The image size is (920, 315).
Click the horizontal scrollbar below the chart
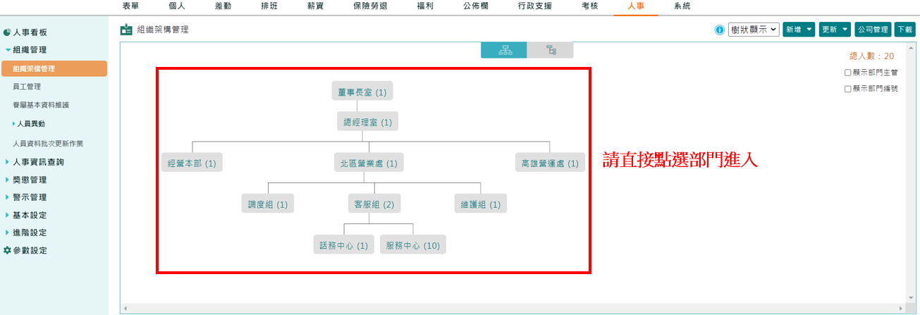coord(513,309)
